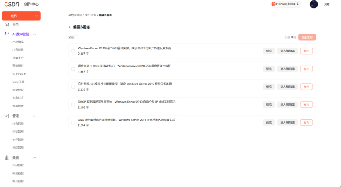Screen dimensions: 341x187
Task: Go back using the arrow beside 编辑&发布
Action: (x=69, y=27)
